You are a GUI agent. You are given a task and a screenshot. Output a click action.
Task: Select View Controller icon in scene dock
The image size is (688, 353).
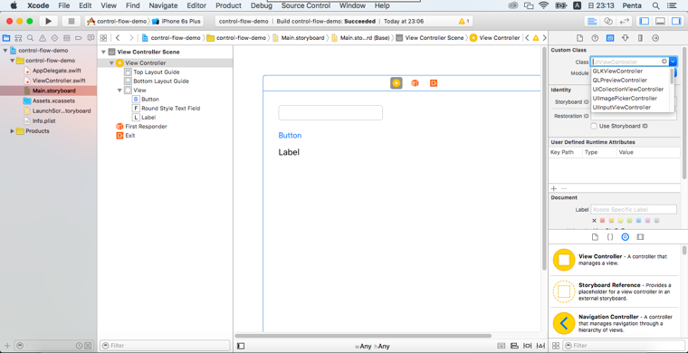[x=397, y=83]
